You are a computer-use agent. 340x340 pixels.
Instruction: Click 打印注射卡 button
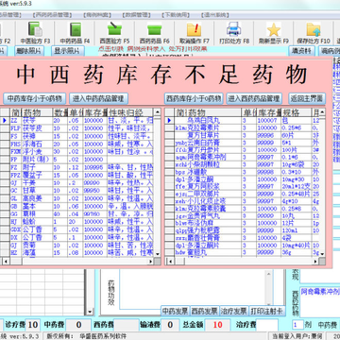[267, 311]
